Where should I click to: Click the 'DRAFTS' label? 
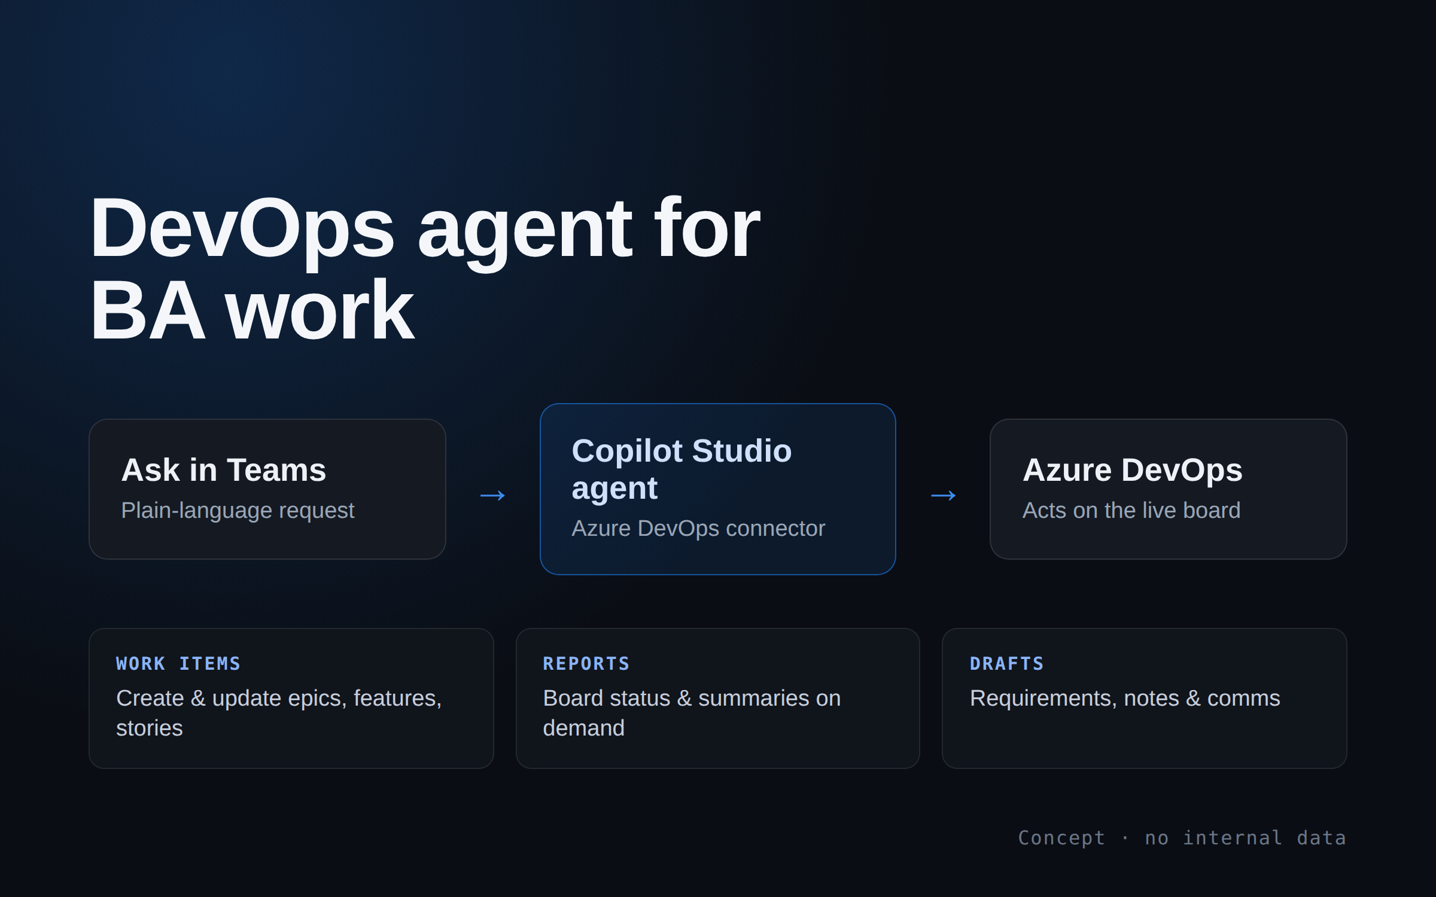[x=1007, y=664]
